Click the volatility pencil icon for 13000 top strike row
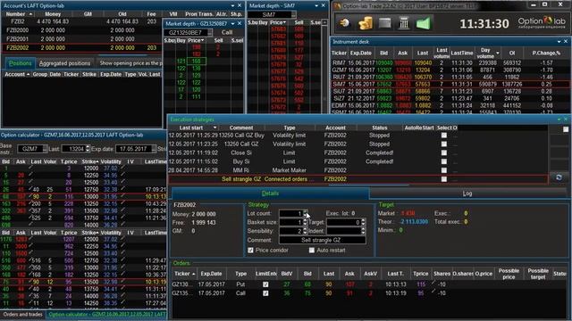 [123, 196]
